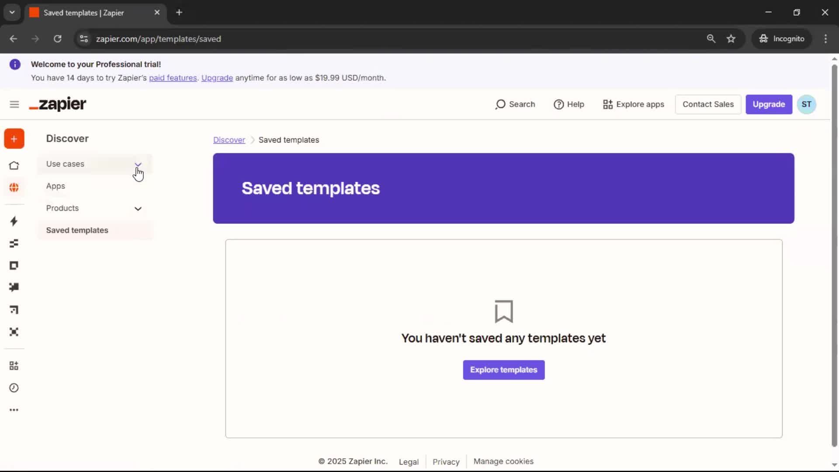Bookmark this page with star icon

click(731, 39)
